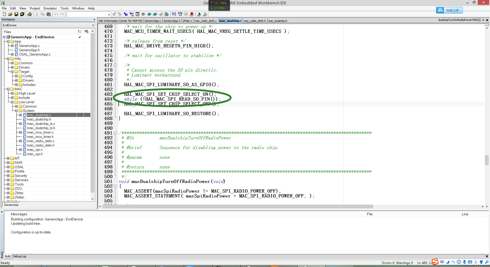
Task: Select the Build messages tab
Action: pos(8,256)
